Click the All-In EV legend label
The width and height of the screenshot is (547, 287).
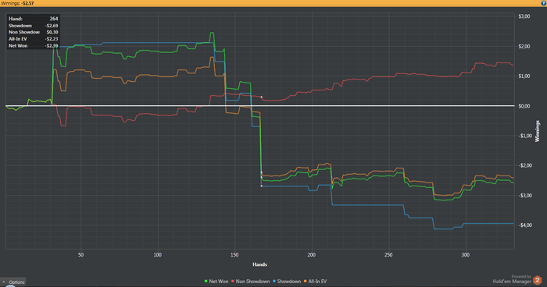coord(317,281)
